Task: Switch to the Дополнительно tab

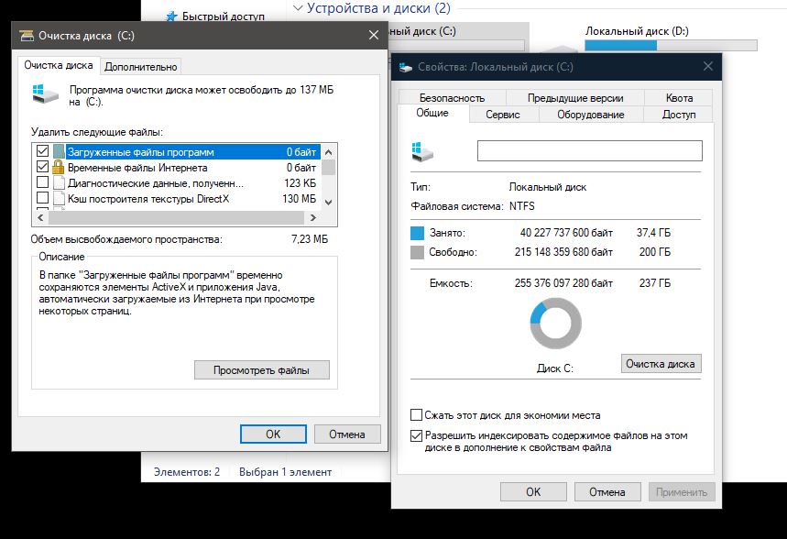Action: (141, 66)
